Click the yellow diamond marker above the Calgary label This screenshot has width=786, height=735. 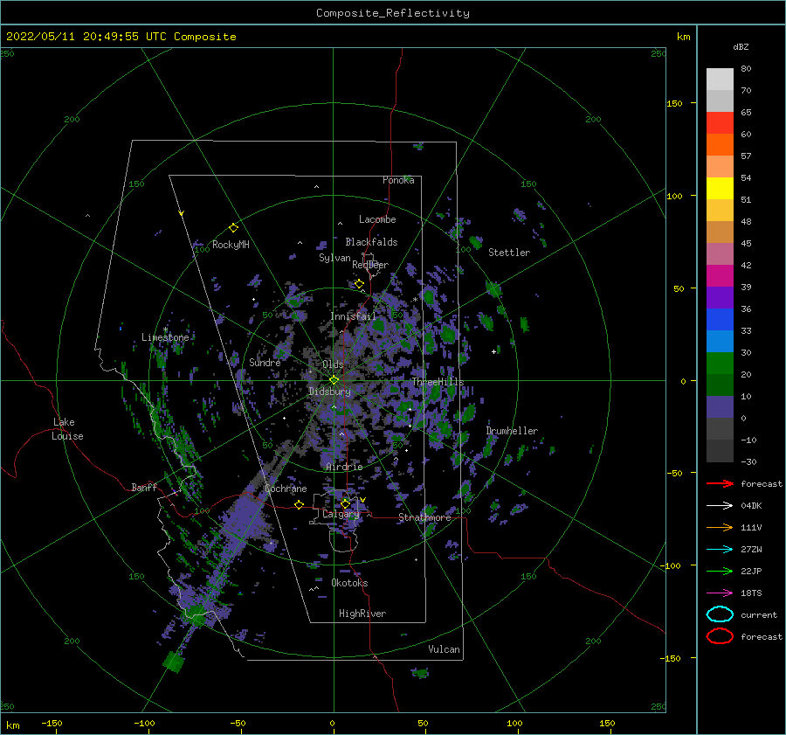pos(345,503)
